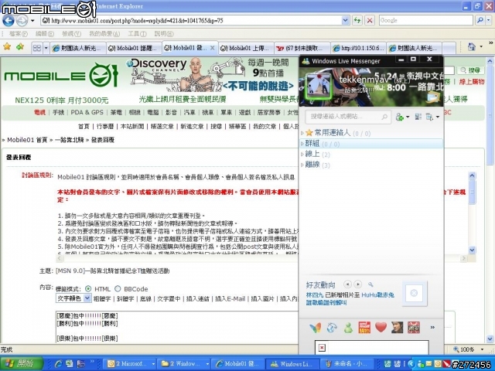The image size is (495, 371).
Task: Click Messenger display picture thumbnail
Action: [319, 87]
